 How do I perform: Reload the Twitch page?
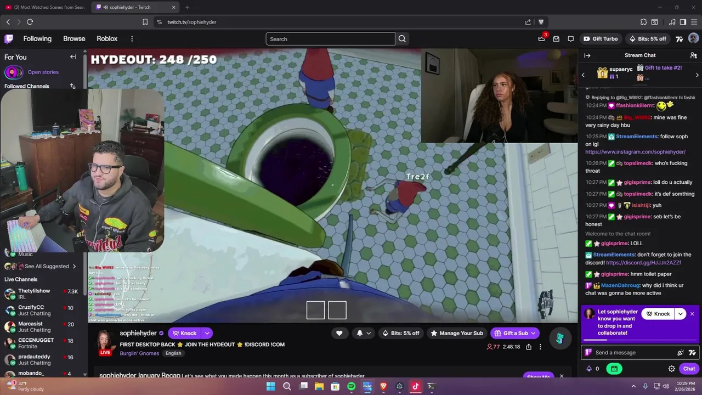pos(30,22)
